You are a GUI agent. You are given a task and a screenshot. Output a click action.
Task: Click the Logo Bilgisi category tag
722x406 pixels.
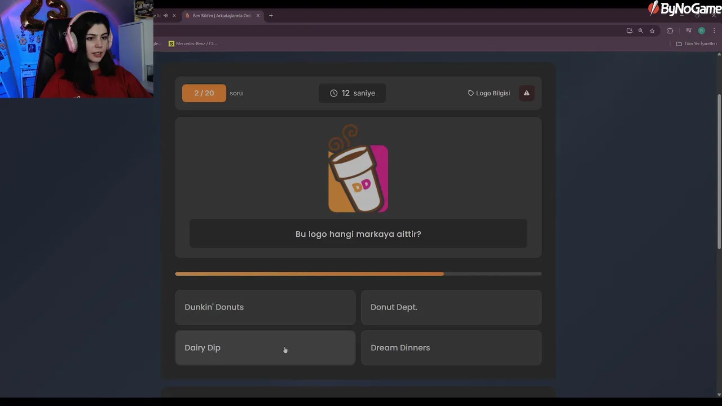click(x=488, y=93)
